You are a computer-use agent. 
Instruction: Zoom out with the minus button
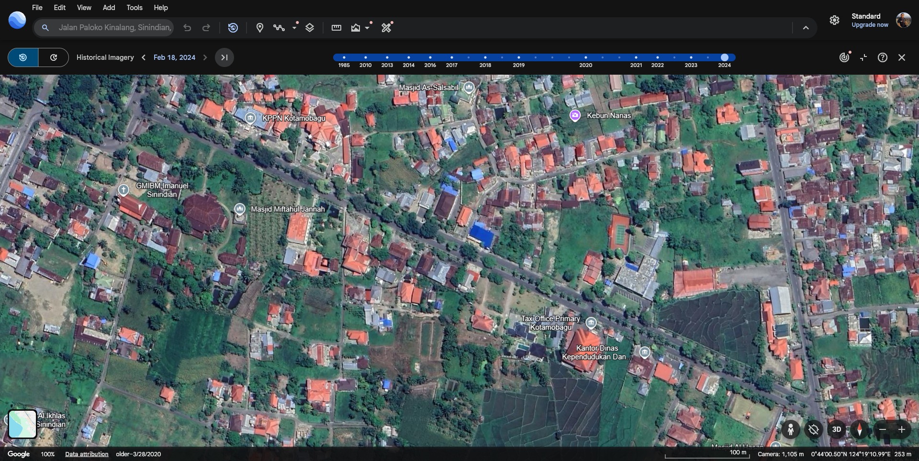coord(883,429)
